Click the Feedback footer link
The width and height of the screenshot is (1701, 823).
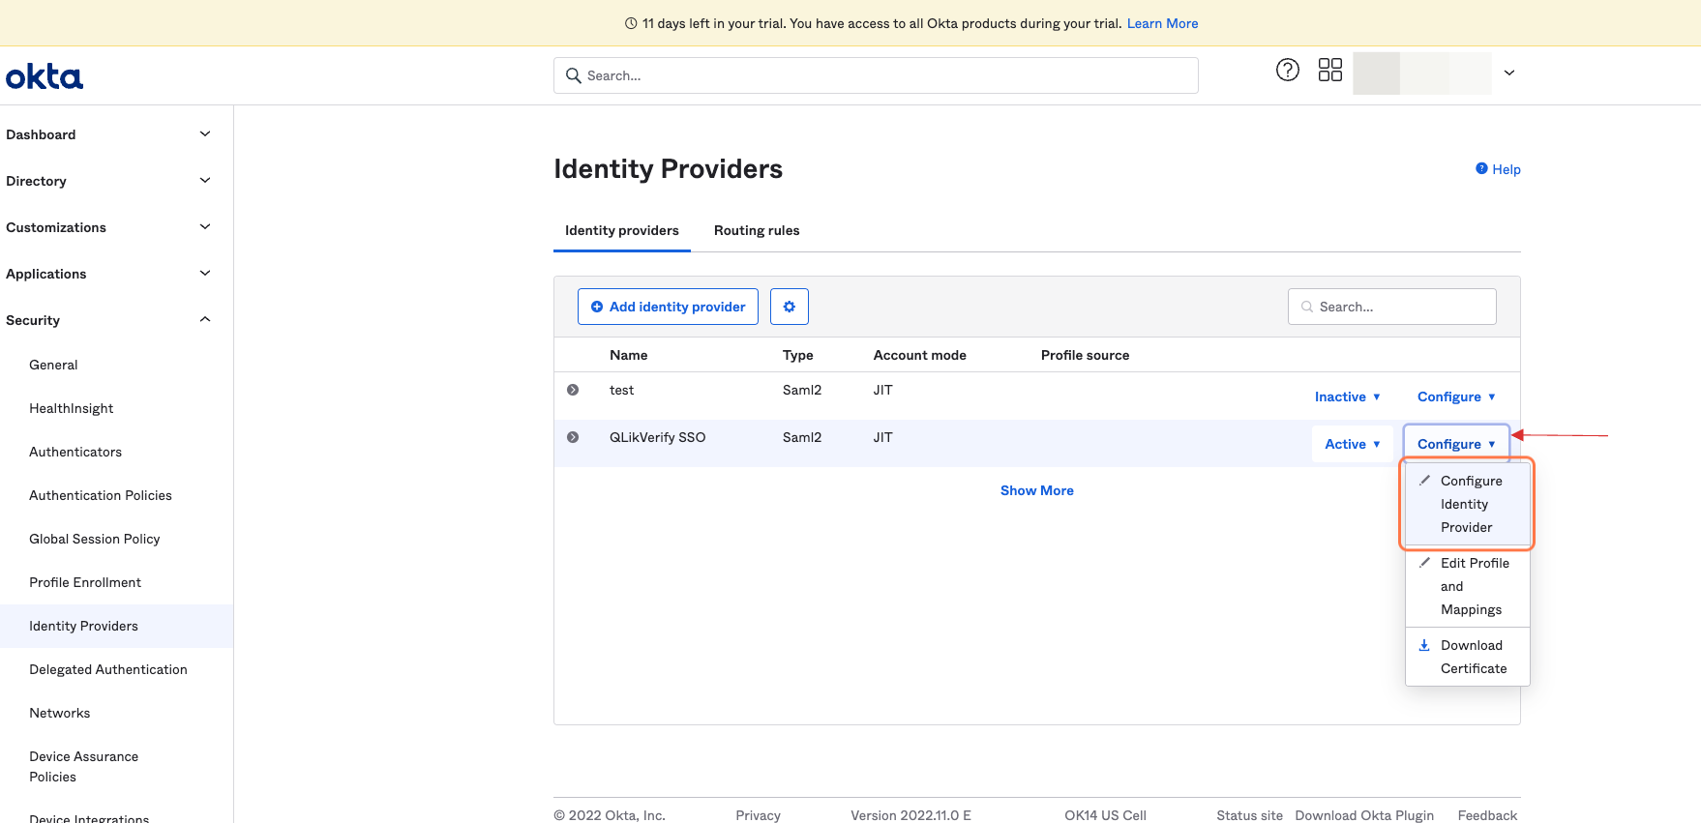pyautogui.click(x=1487, y=815)
